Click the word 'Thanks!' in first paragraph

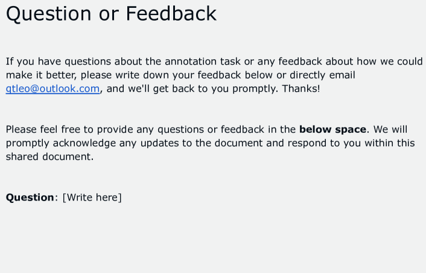(x=301, y=89)
